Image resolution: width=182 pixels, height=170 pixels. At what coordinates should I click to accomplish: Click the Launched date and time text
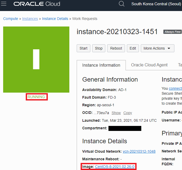point(129,120)
